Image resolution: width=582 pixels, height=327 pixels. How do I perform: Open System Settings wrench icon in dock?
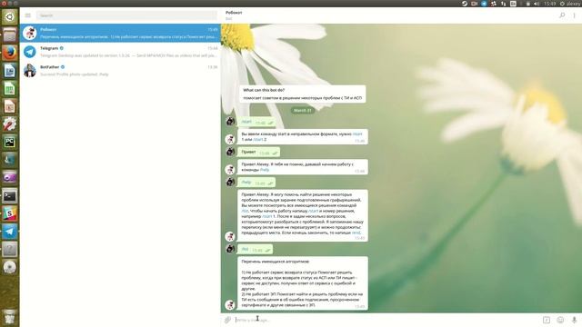click(x=10, y=124)
